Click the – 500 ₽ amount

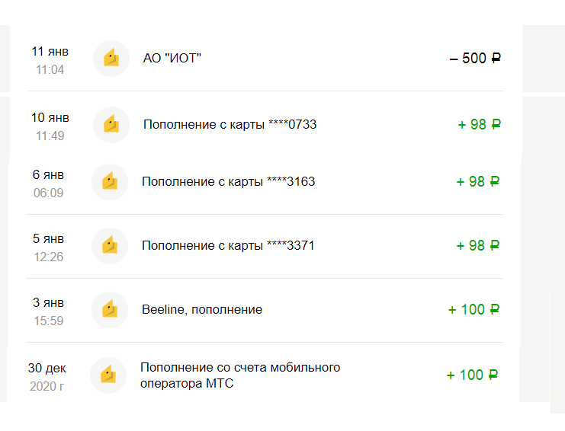[x=475, y=59]
